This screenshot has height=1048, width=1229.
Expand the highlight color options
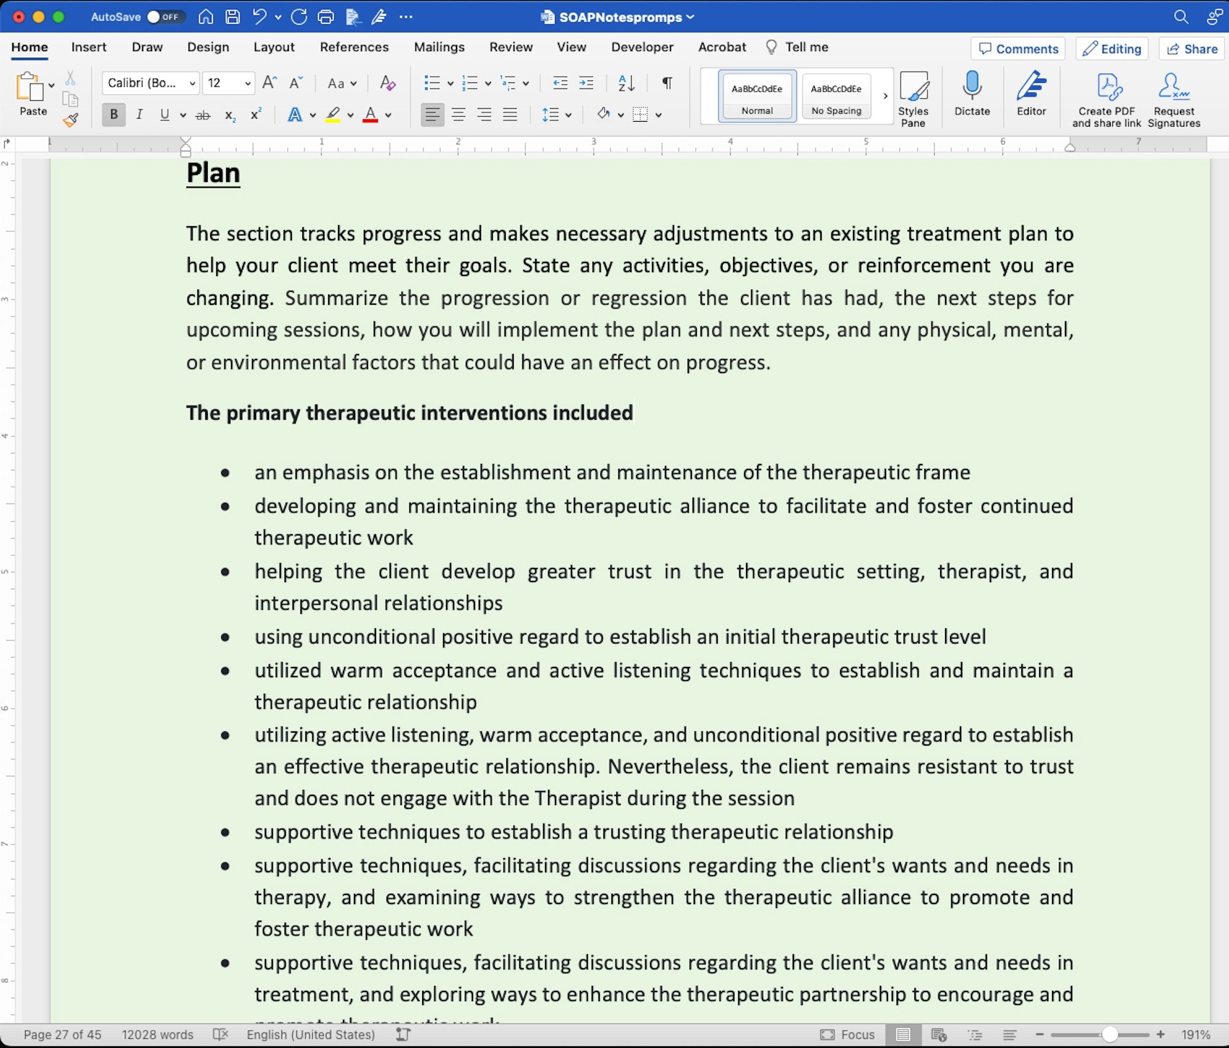pyautogui.click(x=350, y=114)
